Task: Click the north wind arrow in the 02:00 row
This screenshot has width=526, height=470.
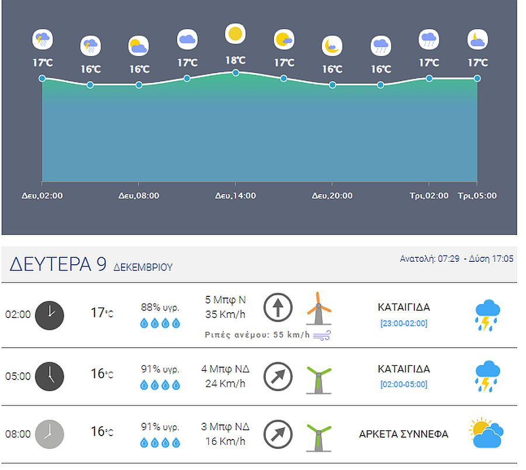Action: click(278, 307)
